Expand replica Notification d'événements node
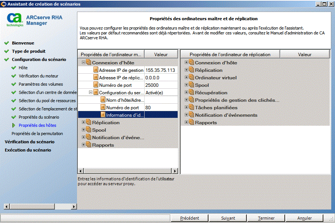The image size is (335, 223). pos(186,115)
